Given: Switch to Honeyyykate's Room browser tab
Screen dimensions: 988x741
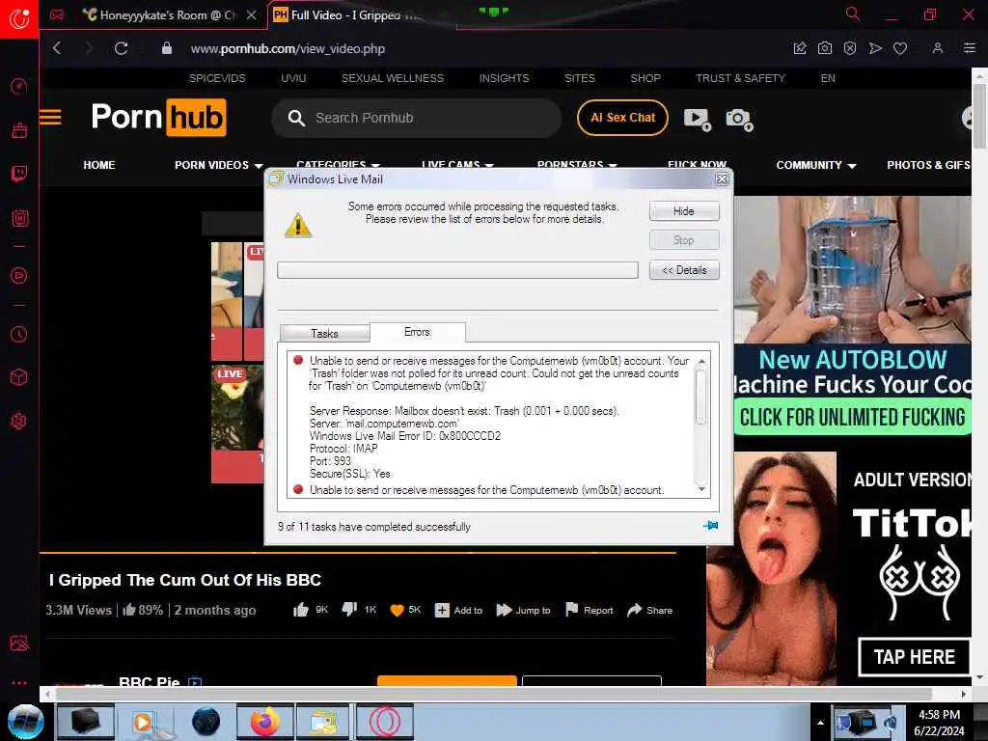Looking at the screenshot, I should [168, 15].
